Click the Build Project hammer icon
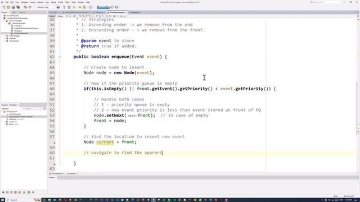360x202 pixels. click(x=64, y=7)
